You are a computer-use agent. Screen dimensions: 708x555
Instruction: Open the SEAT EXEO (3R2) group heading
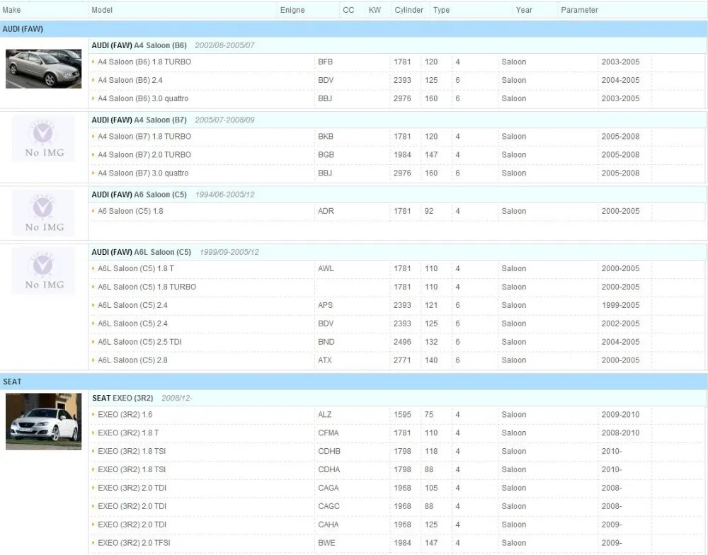tap(122, 398)
